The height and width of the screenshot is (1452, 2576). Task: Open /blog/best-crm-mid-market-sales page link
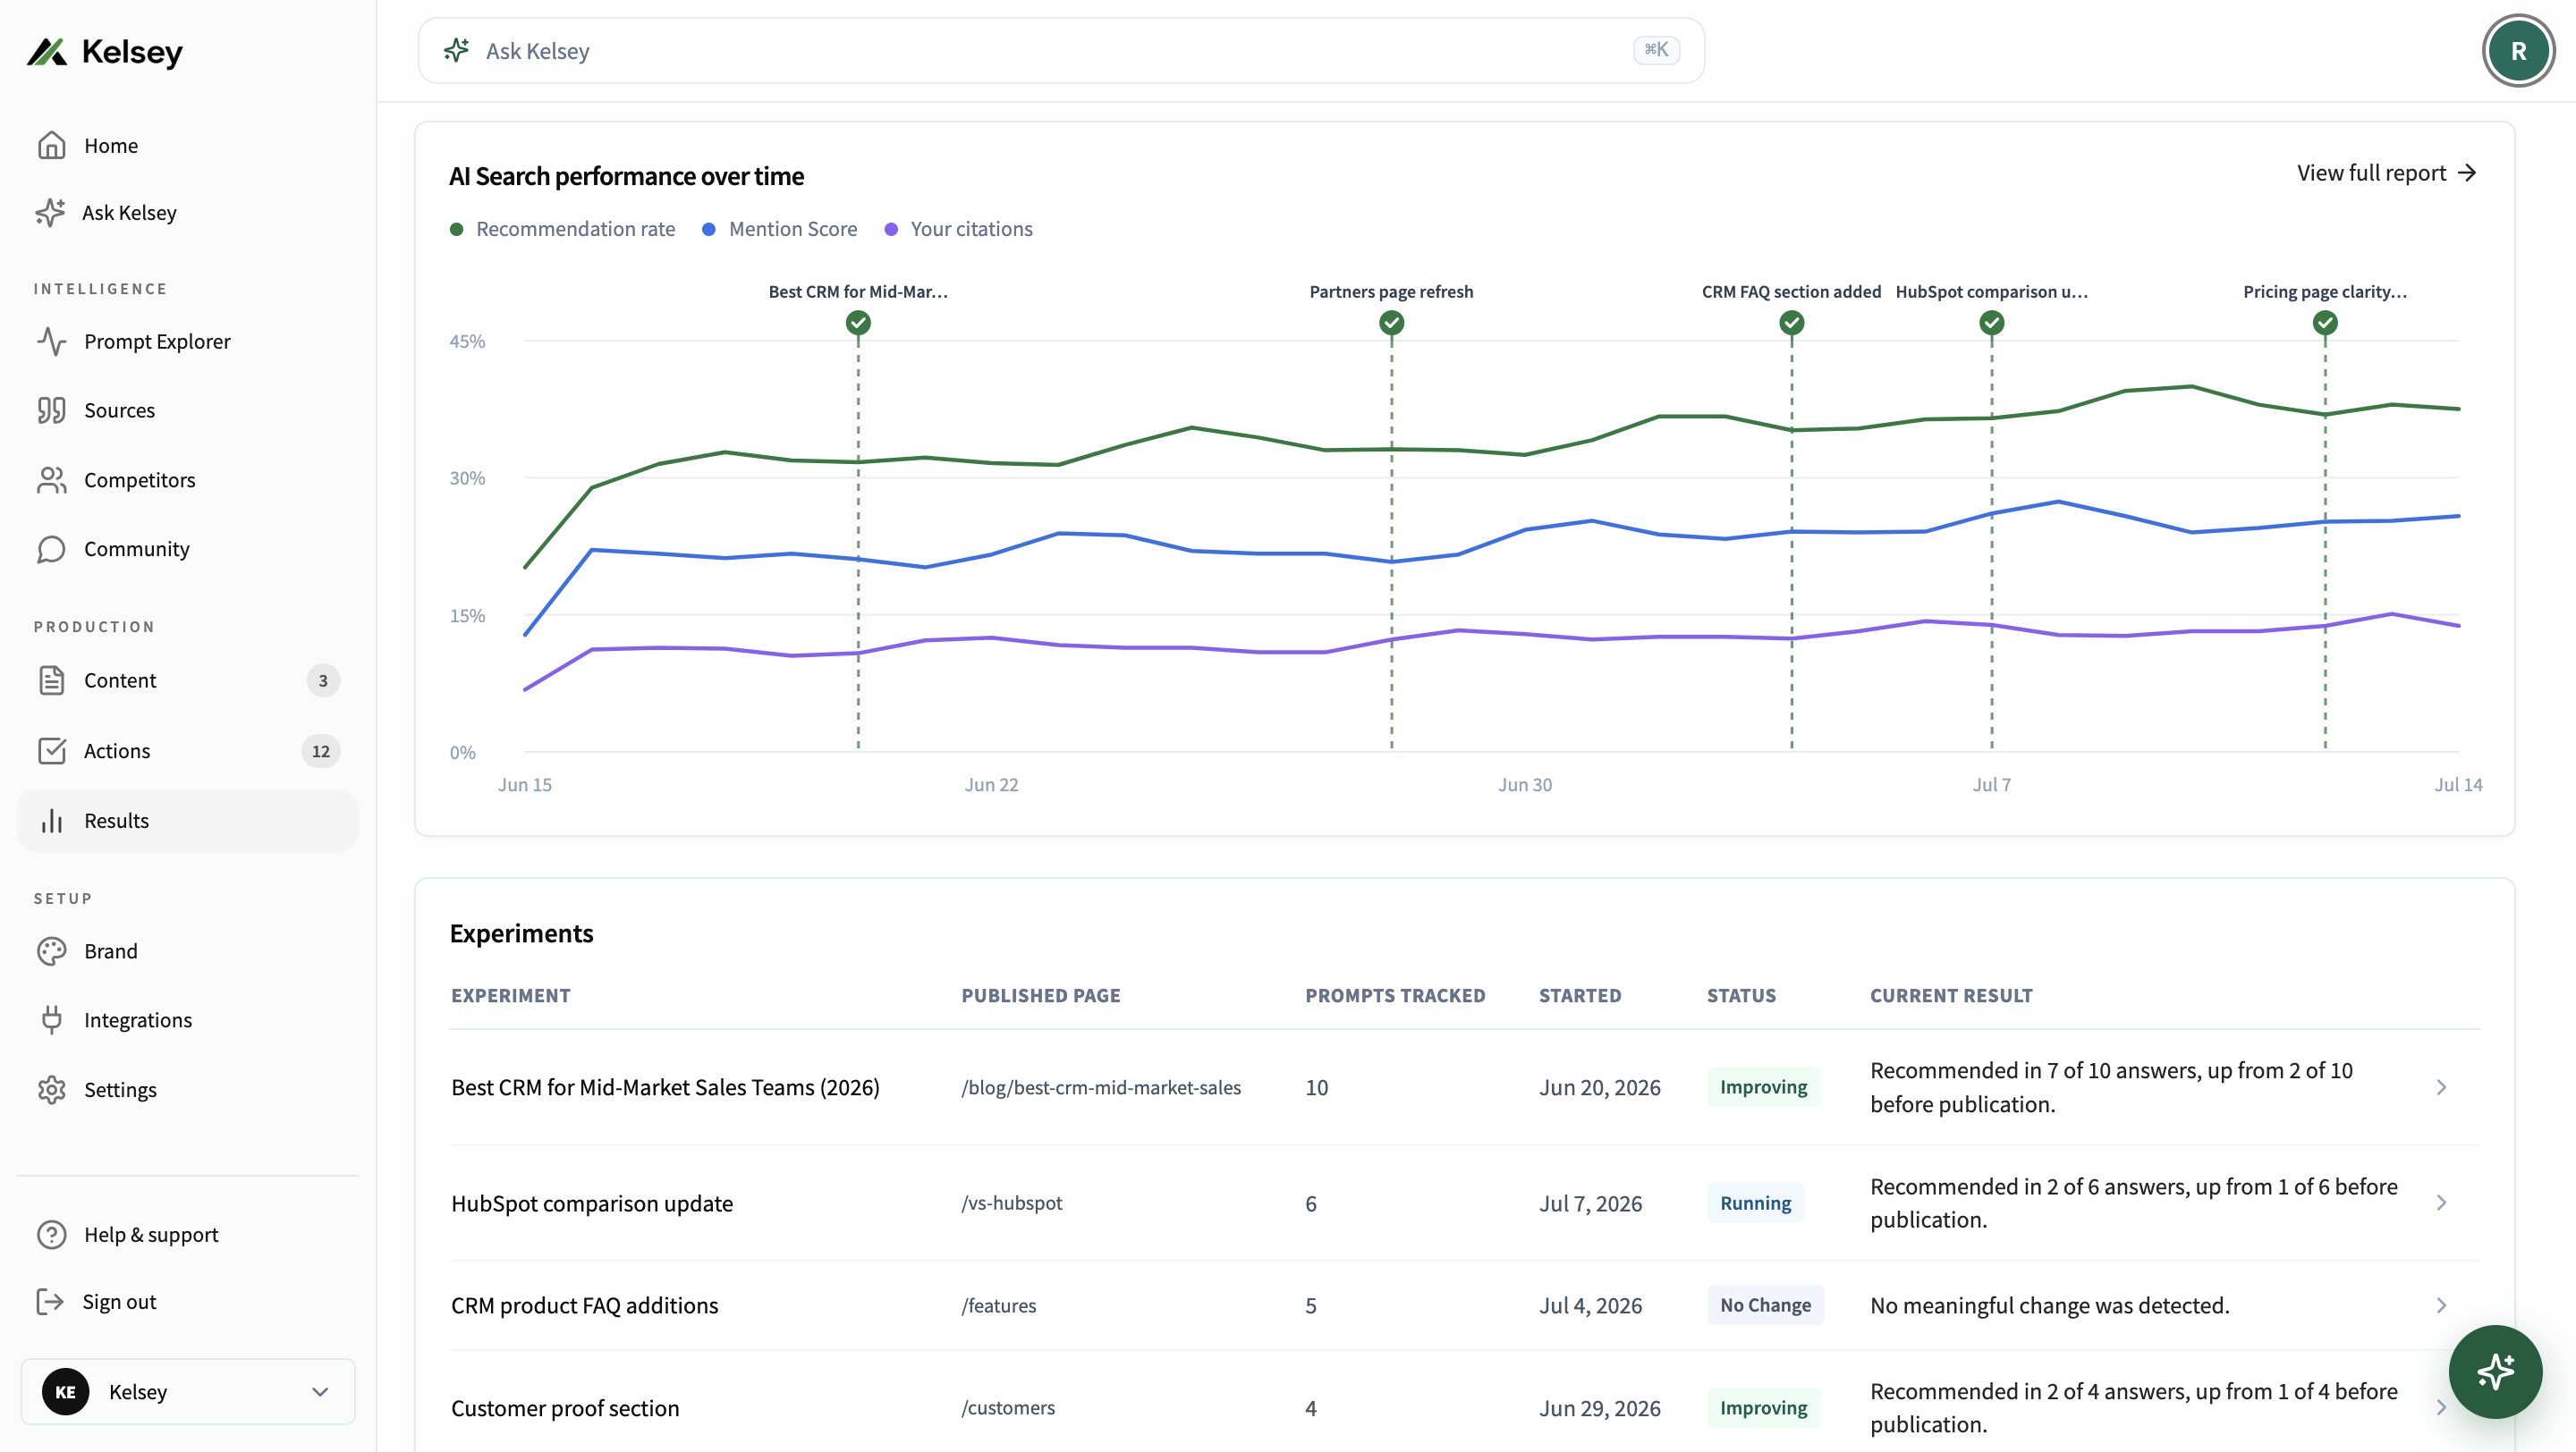pyautogui.click(x=1101, y=1087)
